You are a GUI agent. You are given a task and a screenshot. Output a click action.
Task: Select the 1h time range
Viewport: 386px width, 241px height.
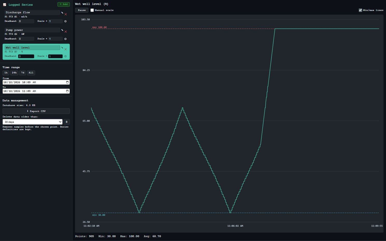6,73
